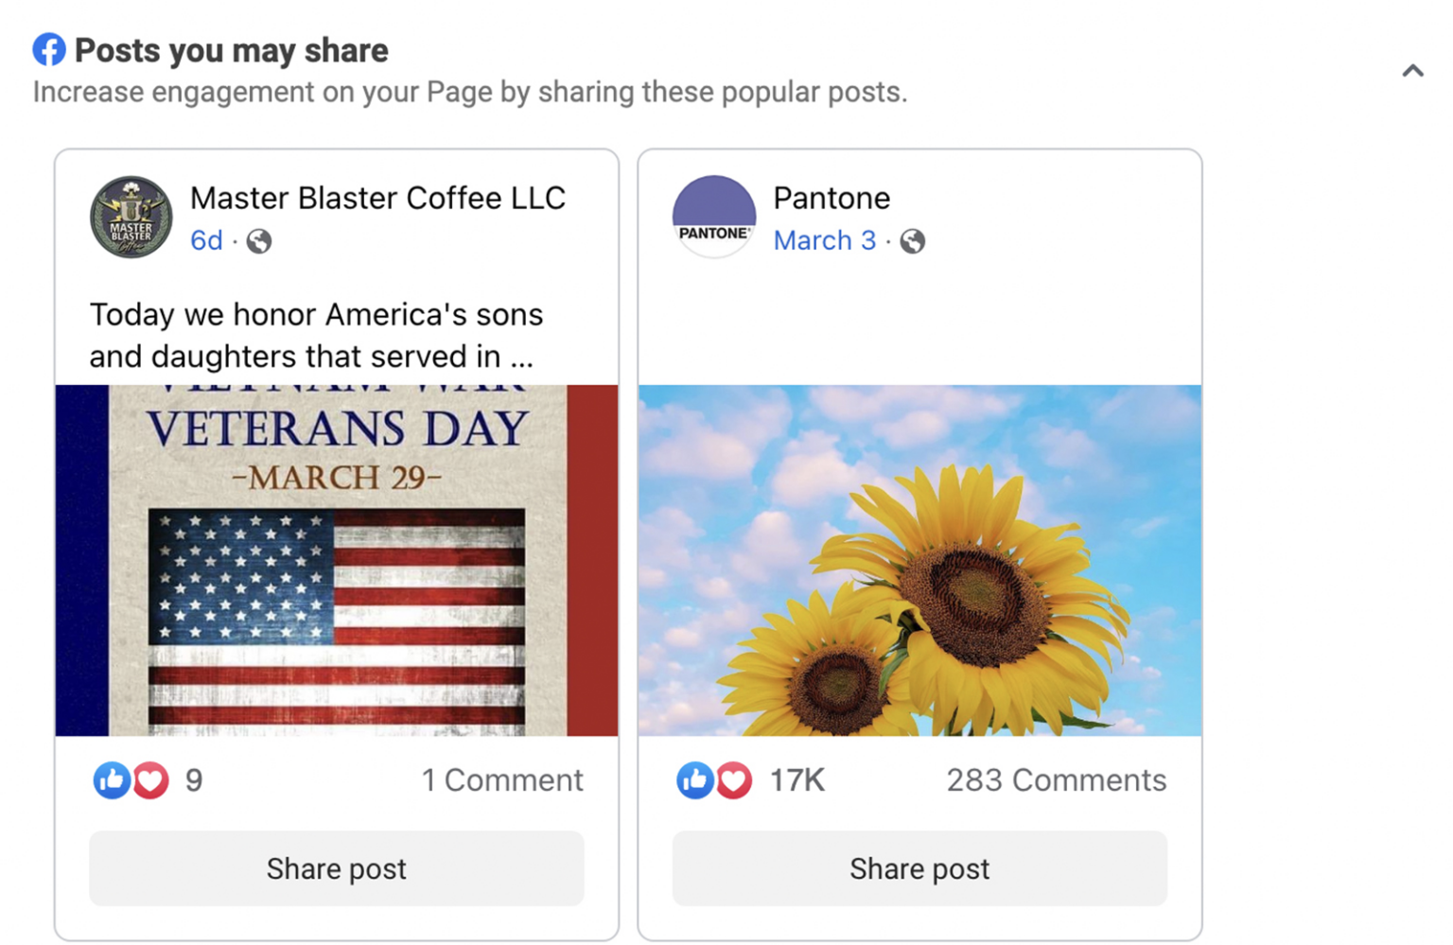Click the Facebook logo icon
This screenshot has width=1453, height=945.
click(47, 49)
